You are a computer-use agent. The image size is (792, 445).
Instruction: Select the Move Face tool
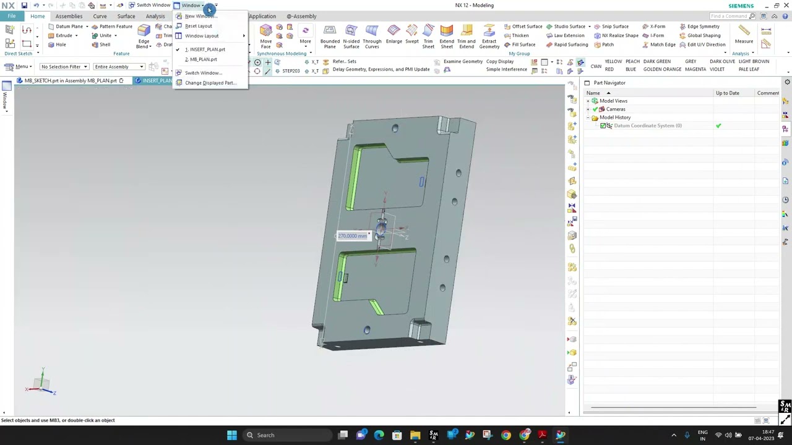point(265,37)
